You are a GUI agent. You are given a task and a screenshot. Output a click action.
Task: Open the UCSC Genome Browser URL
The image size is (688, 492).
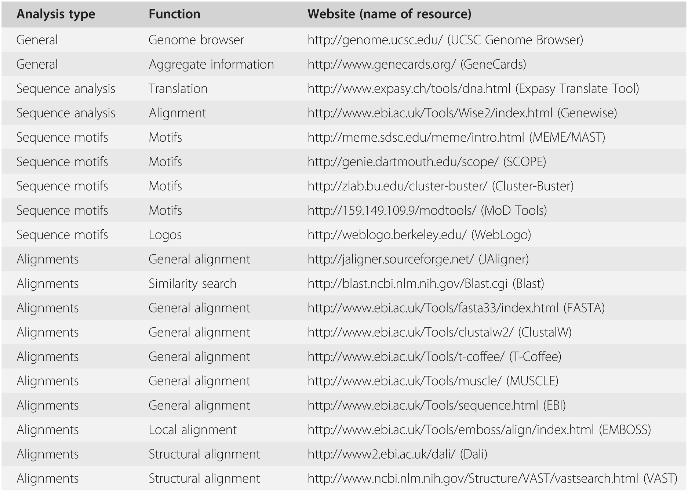pyautogui.click(x=375, y=40)
